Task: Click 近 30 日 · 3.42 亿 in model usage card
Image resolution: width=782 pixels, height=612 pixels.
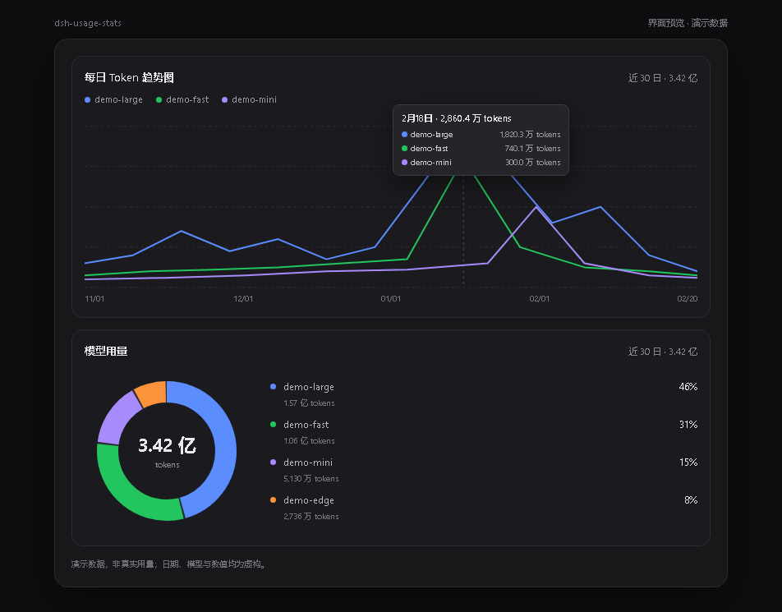Action: click(663, 352)
